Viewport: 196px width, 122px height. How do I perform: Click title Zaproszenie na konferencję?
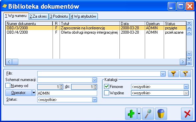pos(83,28)
